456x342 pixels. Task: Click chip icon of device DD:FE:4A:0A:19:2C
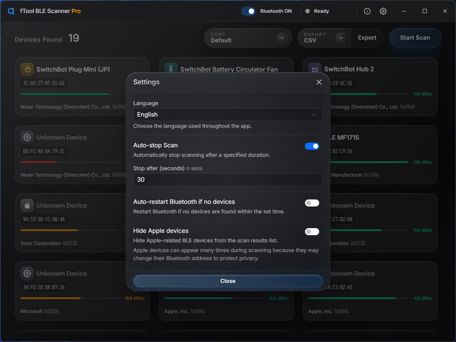coord(27,138)
